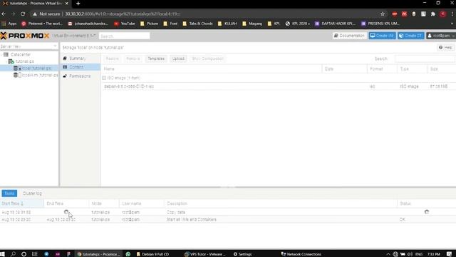The width and height of the screenshot is (456, 257).
Task: Open a new browser tab
Action: coord(78,4)
